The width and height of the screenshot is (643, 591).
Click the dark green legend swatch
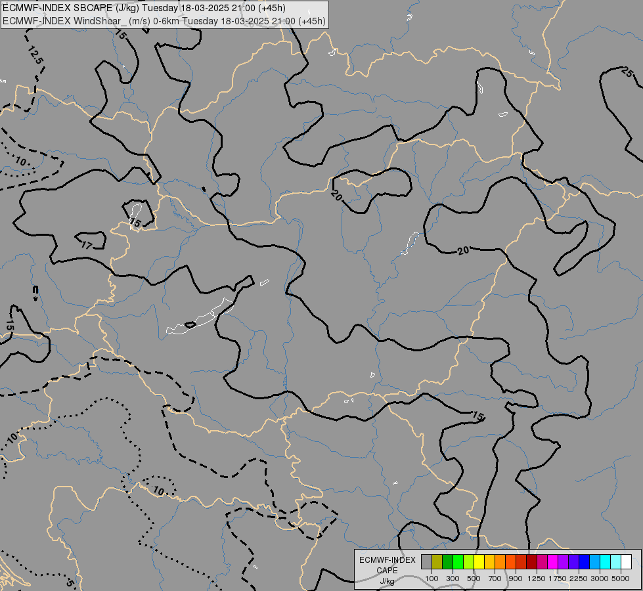tap(447, 561)
